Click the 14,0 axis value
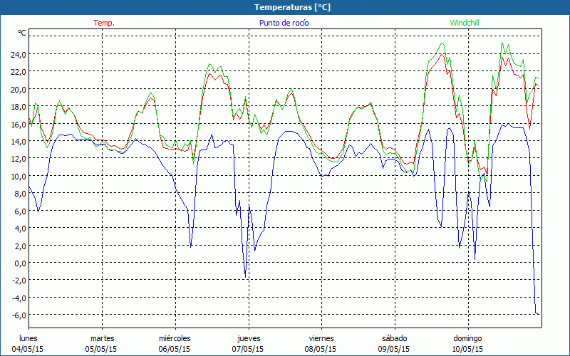This screenshot has height=356, width=570. pos(19,141)
